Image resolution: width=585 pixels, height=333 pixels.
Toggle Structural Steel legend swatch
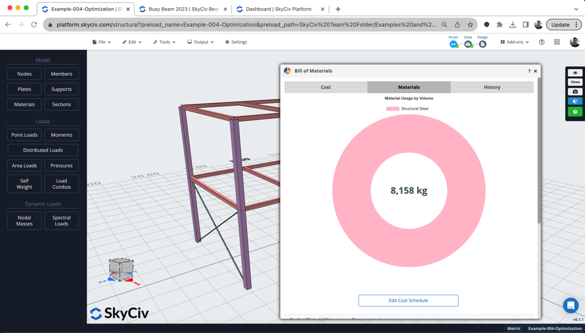(x=393, y=109)
